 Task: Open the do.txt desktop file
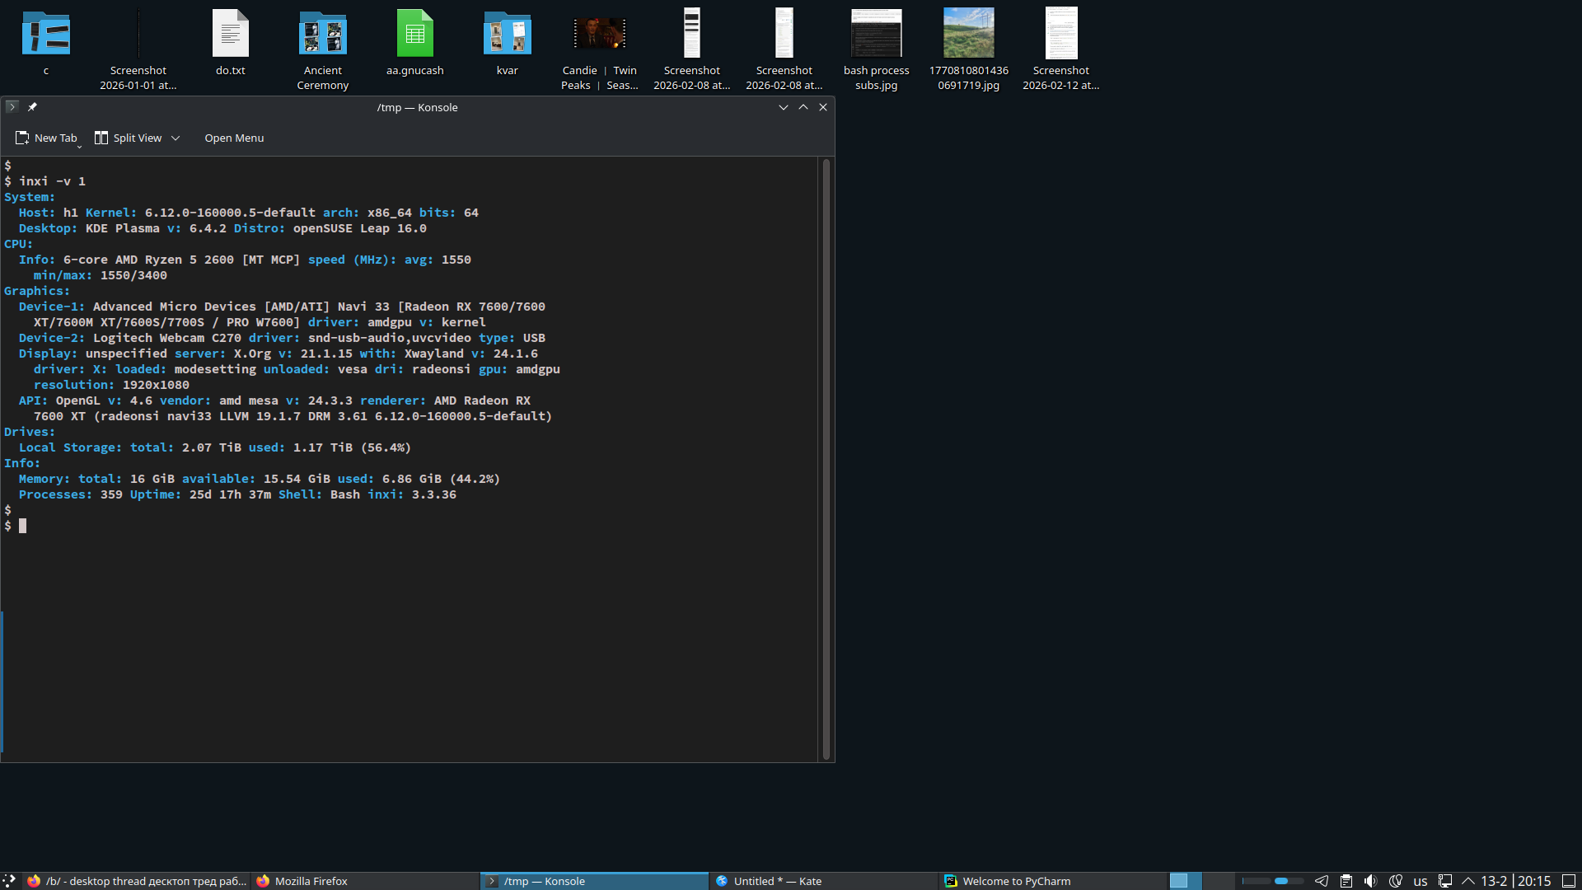point(230,35)
